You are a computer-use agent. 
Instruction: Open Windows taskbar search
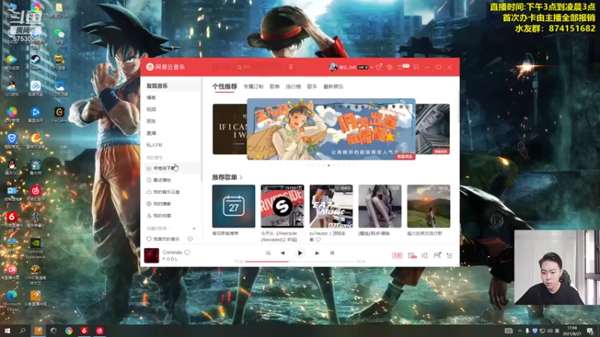(22, 331)
